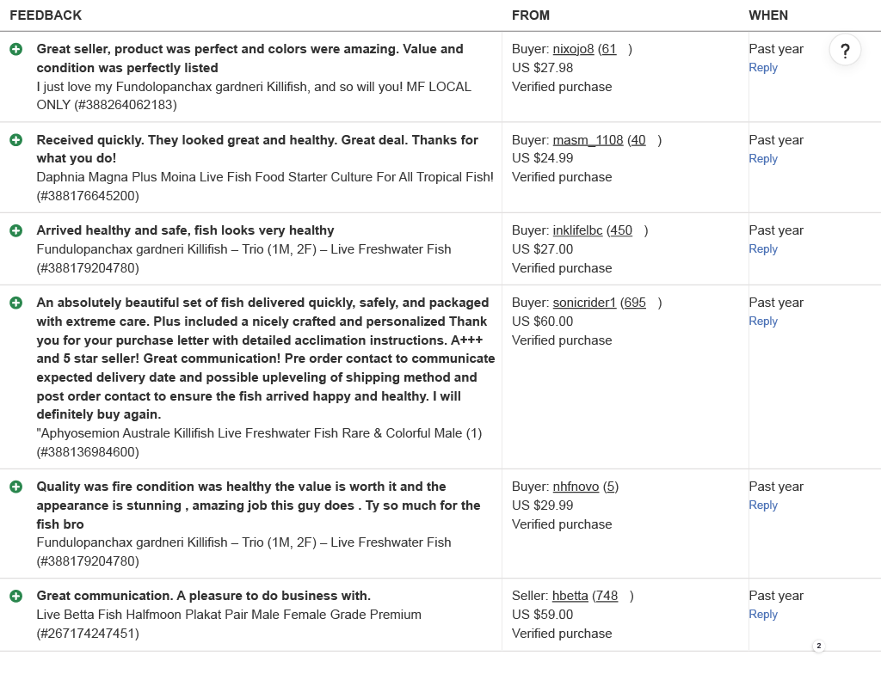This screenshot has width=881, height=680.
Task: Open sonicrider1 user profile
Action: point(584,303)
